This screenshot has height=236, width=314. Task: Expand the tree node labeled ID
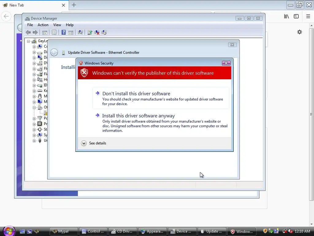pos(34,85)
